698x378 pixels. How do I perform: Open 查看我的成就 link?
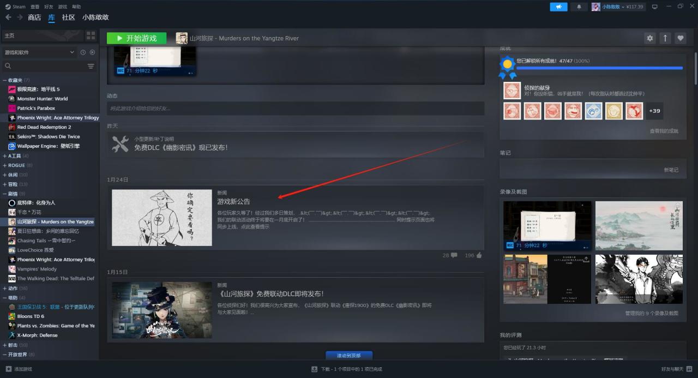(x=664, y=131)
